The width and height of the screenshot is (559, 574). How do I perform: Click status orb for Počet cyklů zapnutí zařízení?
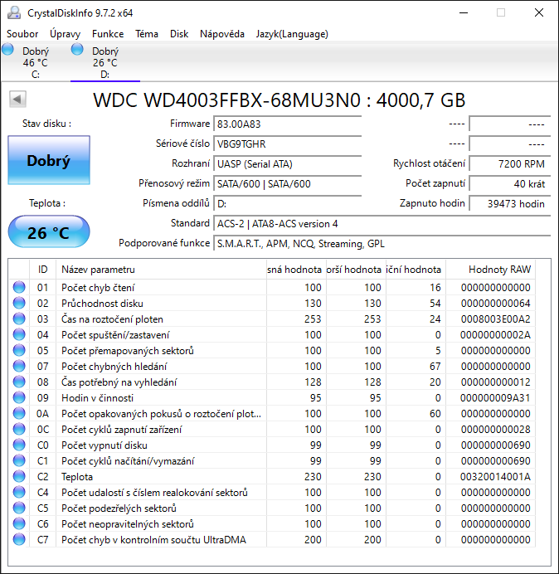coord(19,429)
